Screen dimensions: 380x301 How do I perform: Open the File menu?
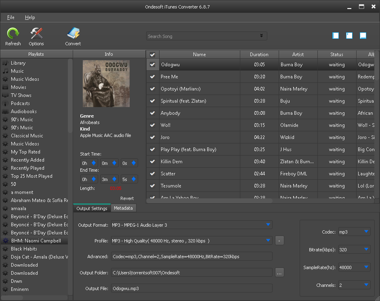(11, 17)
